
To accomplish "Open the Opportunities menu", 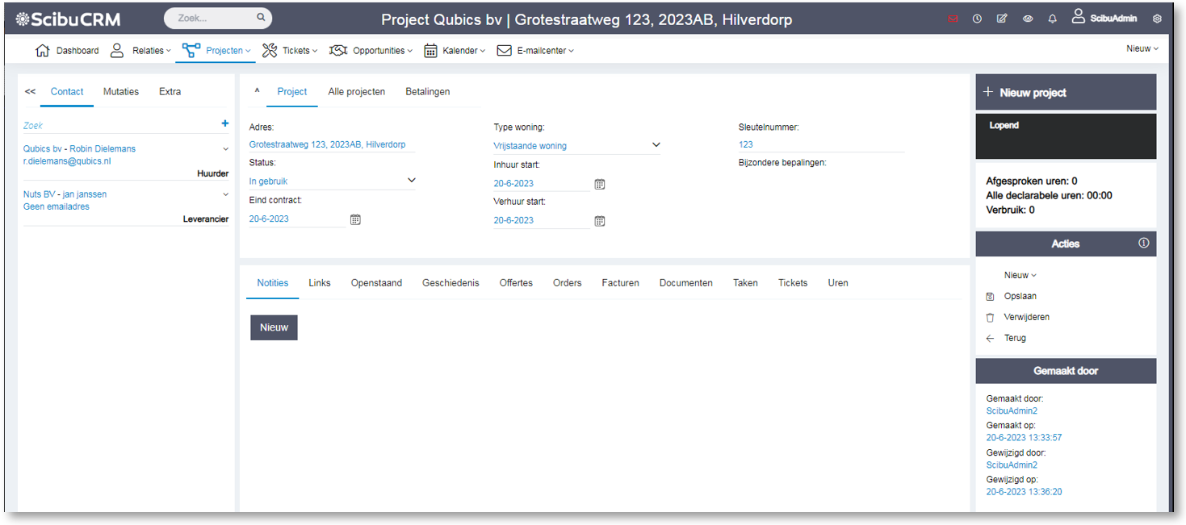I will 371,50.
